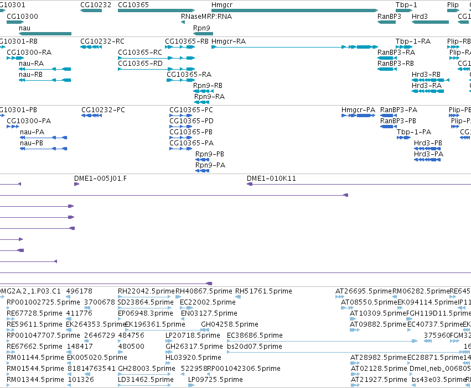Select the DME1-010K11 clone
The height and width of the screenshot is (388, 471).
click(x=359, y=184)
